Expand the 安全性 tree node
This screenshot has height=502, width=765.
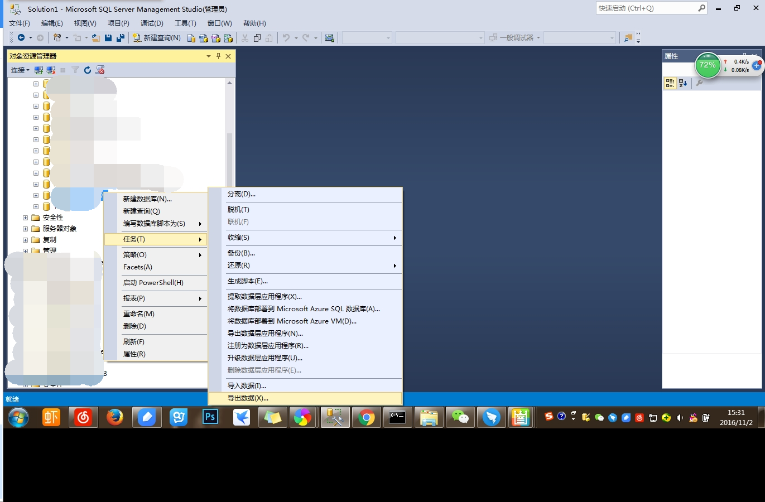25,218
